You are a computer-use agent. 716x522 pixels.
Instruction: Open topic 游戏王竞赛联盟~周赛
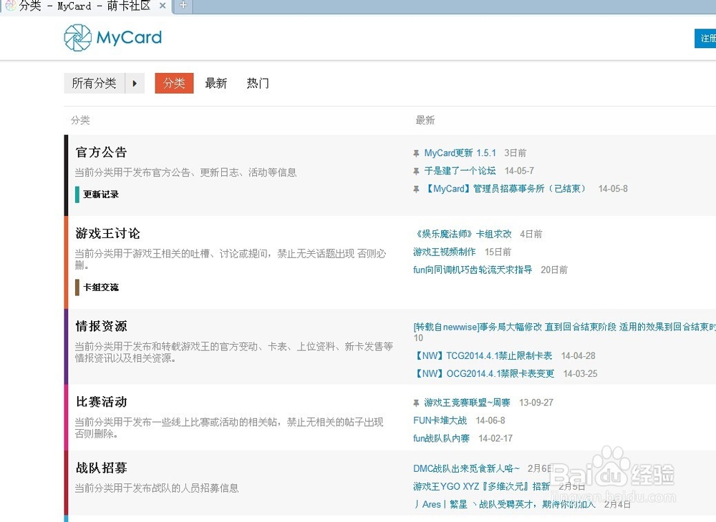click(x=467, y=403)
